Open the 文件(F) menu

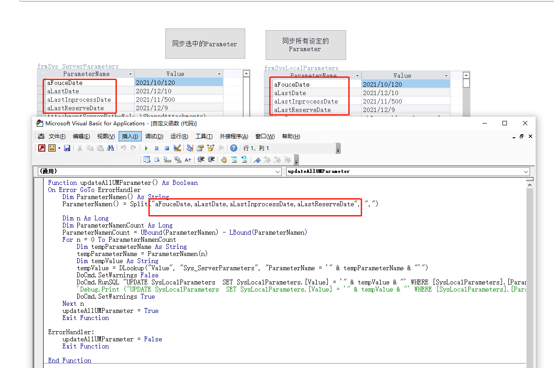pos(57,136)
